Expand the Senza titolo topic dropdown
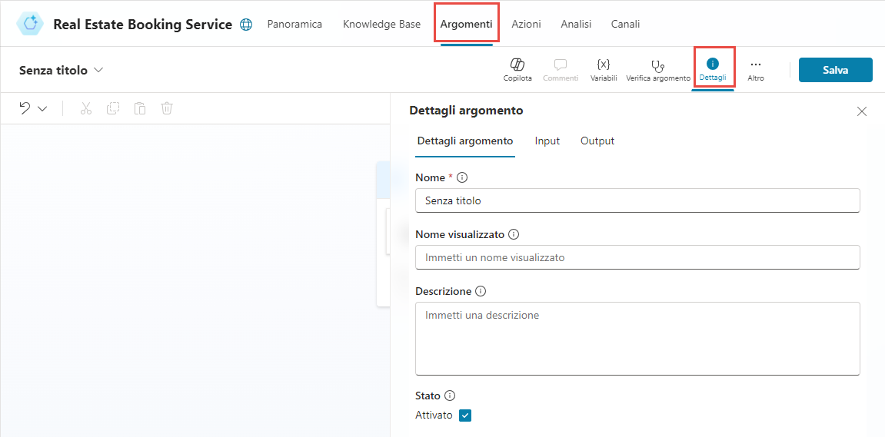 click(98, 70)
